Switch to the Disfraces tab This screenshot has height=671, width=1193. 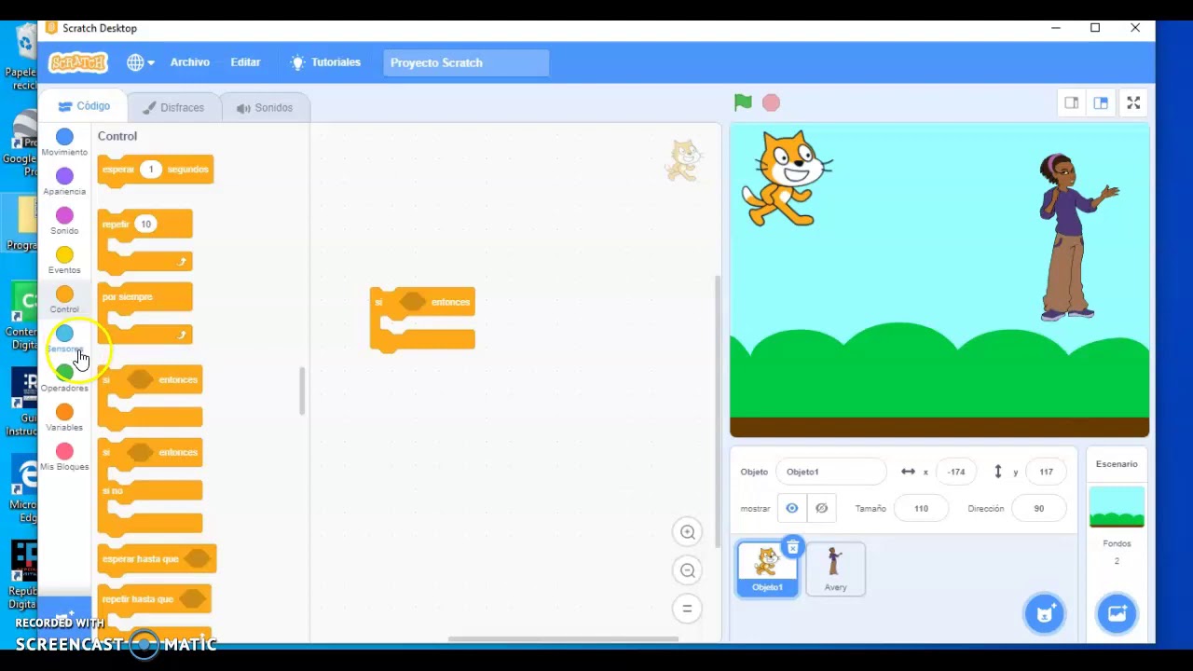click(x=173, y=107)
